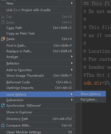Expand the New submenu arrow
Image resolution: width=111 pixels, height=134 pixels.
coord(72,3)
